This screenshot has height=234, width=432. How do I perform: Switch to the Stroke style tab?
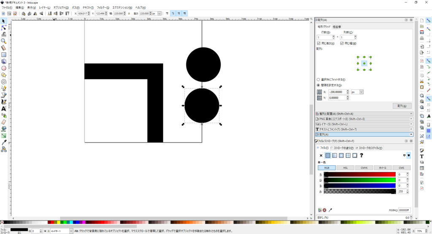[369, 148]
